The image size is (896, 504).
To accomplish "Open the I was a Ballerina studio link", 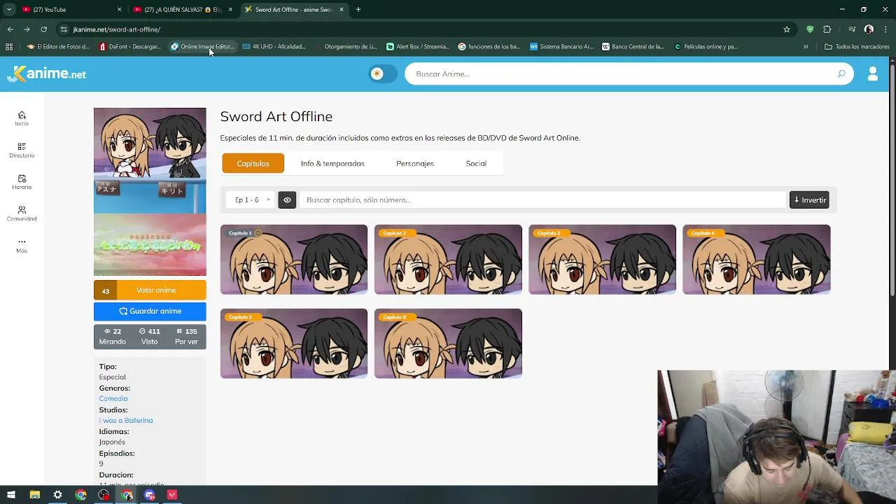I will 126,420.
